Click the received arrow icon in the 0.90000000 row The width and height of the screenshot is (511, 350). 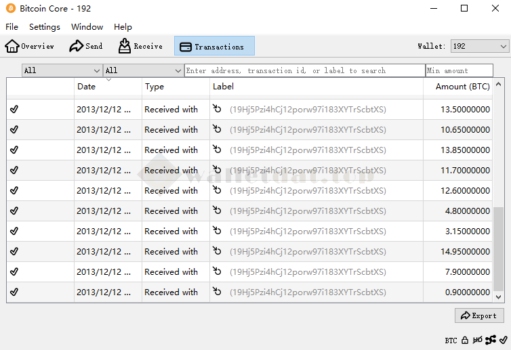click(x=217, y=292)
